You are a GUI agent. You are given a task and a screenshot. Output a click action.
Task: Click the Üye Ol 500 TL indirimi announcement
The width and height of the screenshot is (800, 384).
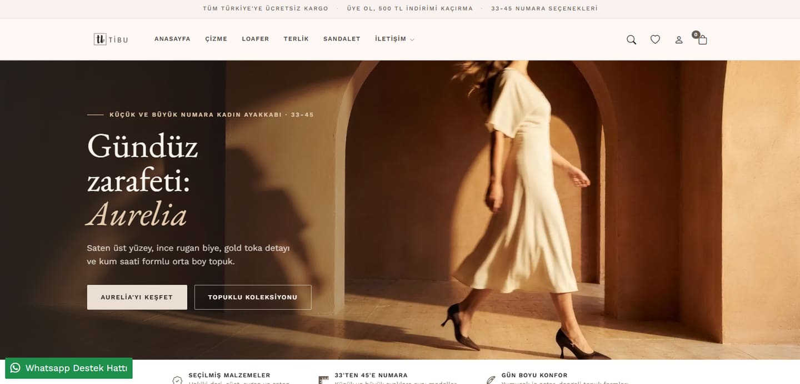[x=409, y=8]
